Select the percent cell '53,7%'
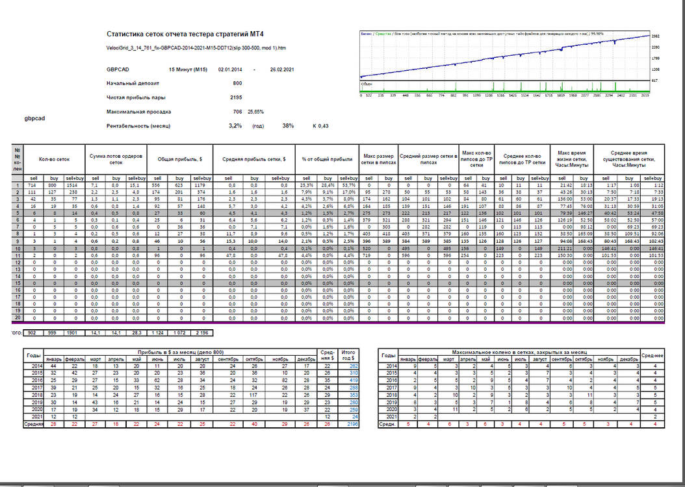 348,186
